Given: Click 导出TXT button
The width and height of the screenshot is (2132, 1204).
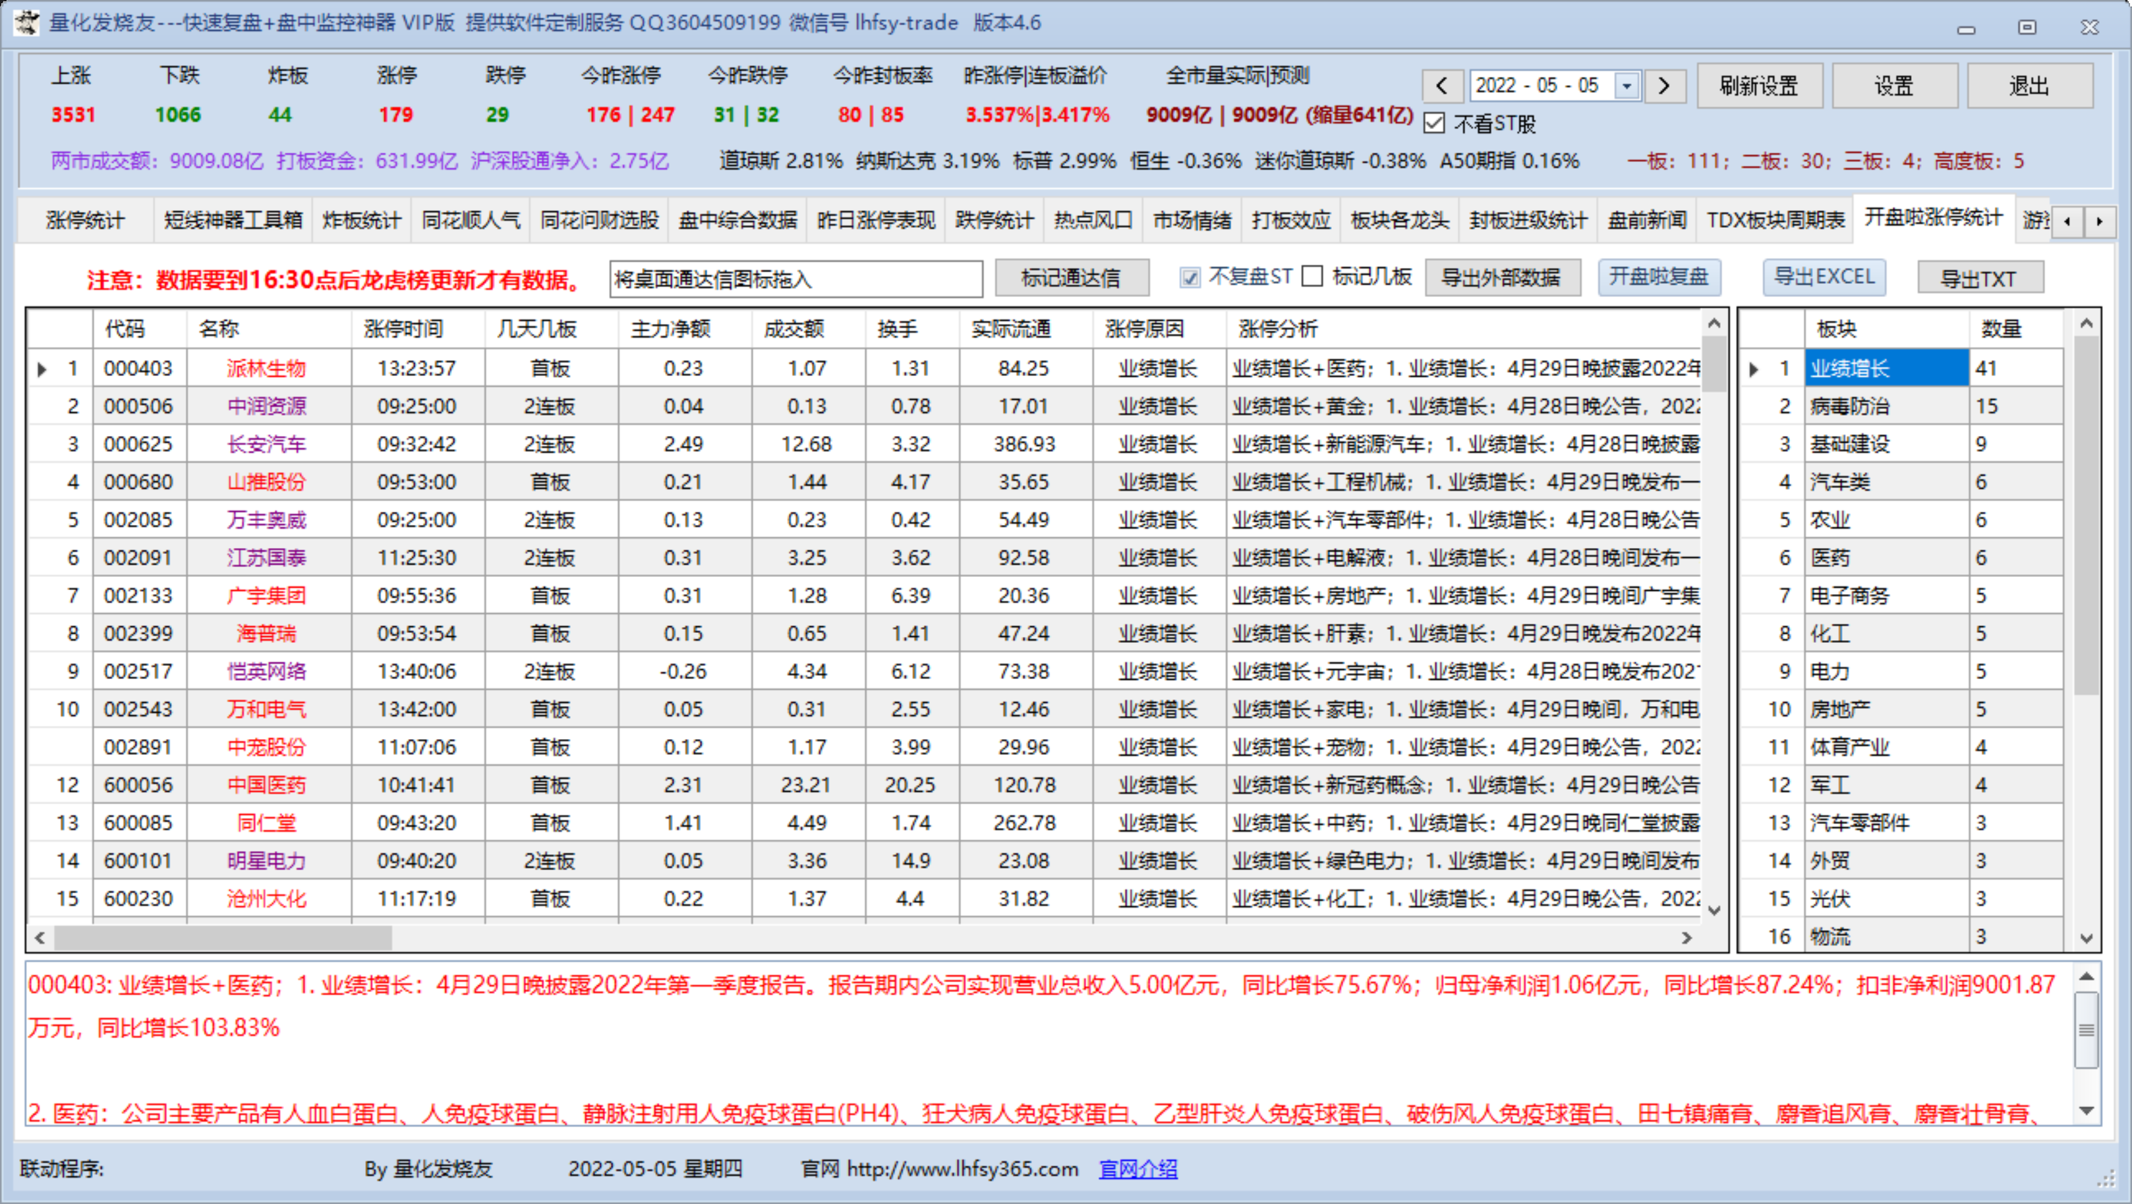Looking at the screenshot, I should (x=1979, y=279).
